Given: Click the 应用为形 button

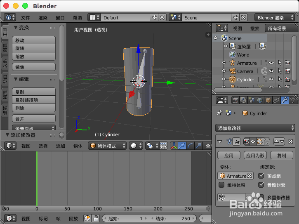Looking at the screenshot, I should tap(255, 155).
